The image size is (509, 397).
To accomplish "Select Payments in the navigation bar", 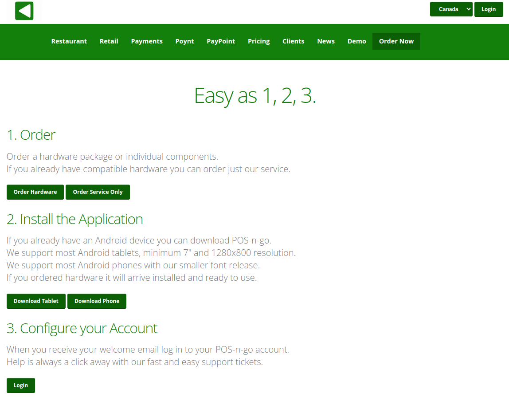I will pos(147,41).
